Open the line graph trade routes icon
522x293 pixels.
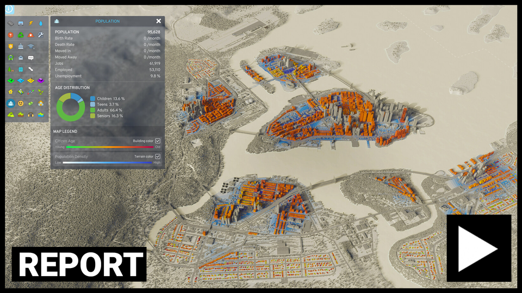click(x=30, y=92)
